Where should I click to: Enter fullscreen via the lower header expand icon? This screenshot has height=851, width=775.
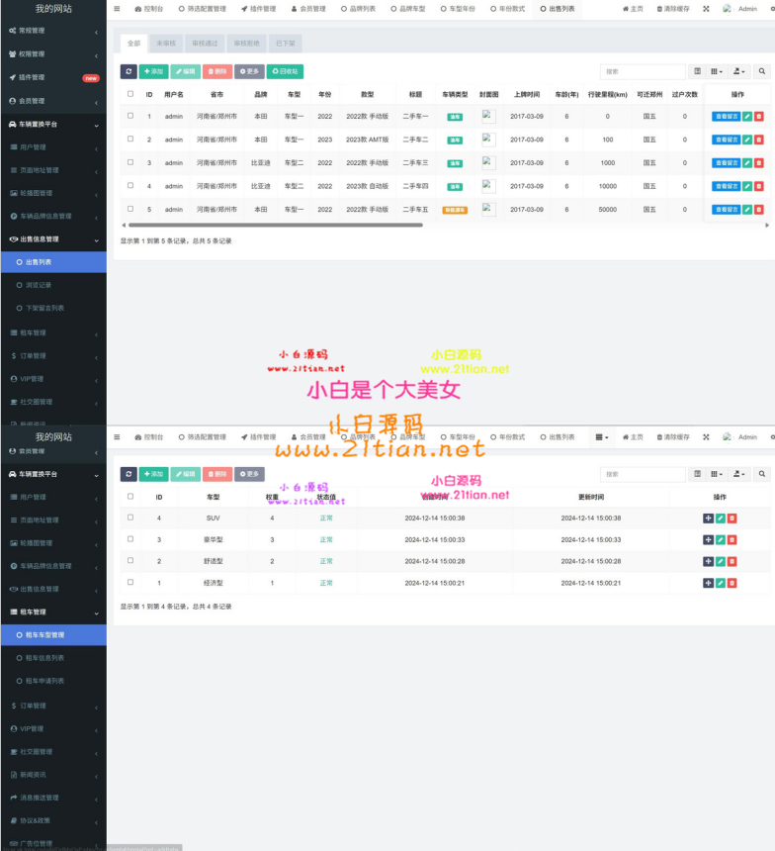tap(706, 437)
